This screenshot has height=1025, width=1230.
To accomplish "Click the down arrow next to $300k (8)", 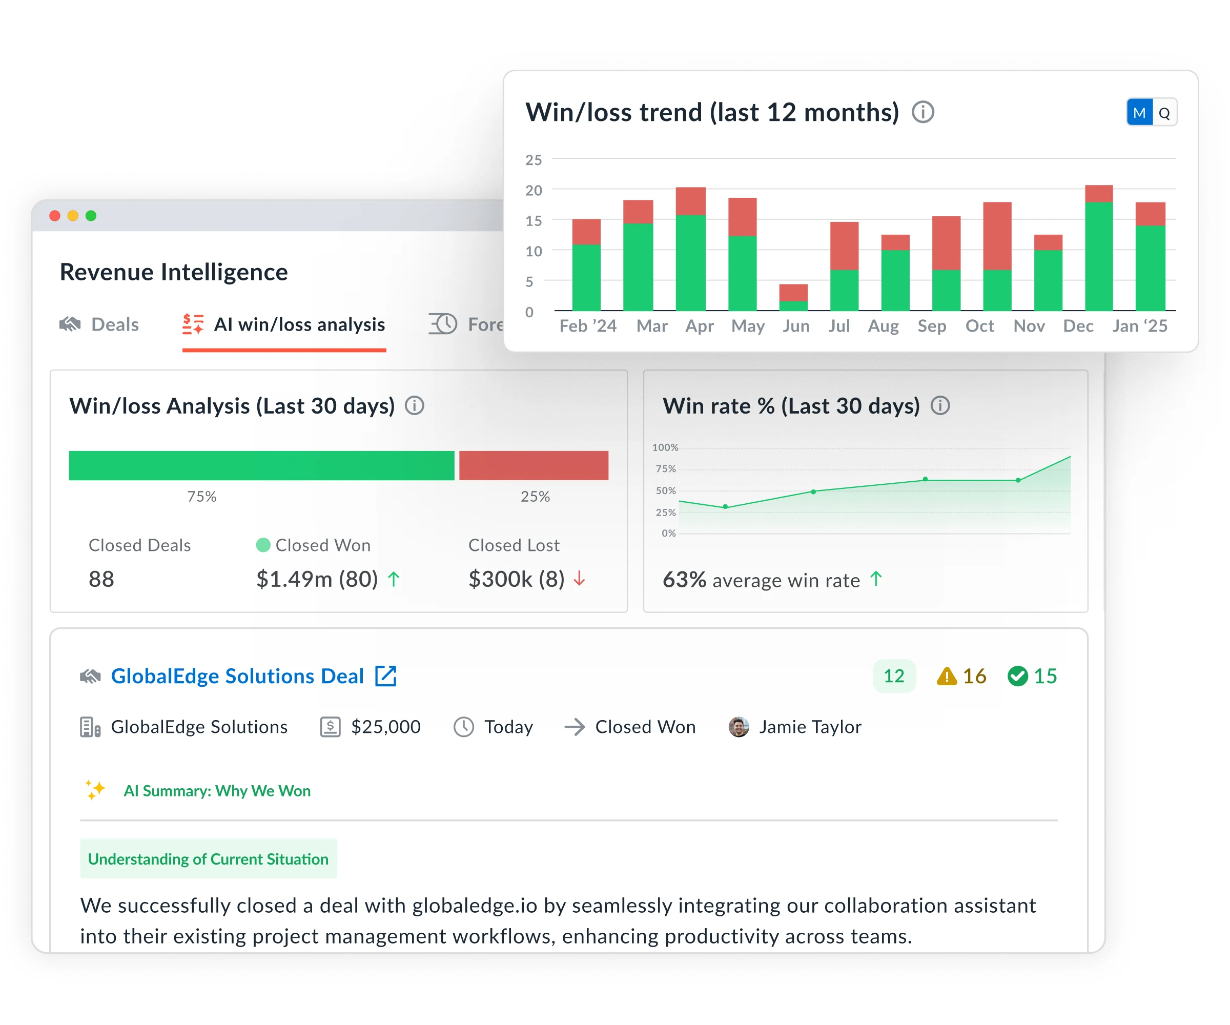I will coord(579,579).
